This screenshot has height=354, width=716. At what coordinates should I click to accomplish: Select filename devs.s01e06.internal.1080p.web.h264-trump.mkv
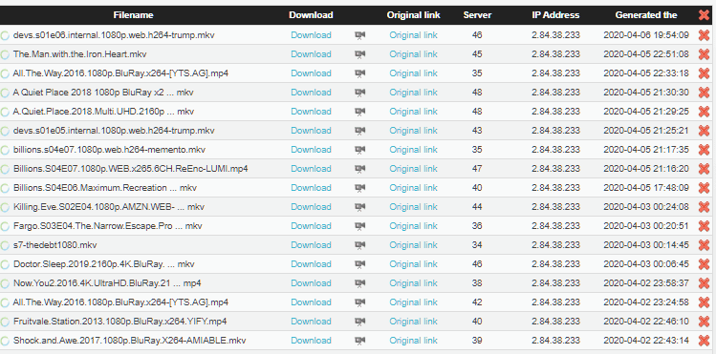point(114,35)
